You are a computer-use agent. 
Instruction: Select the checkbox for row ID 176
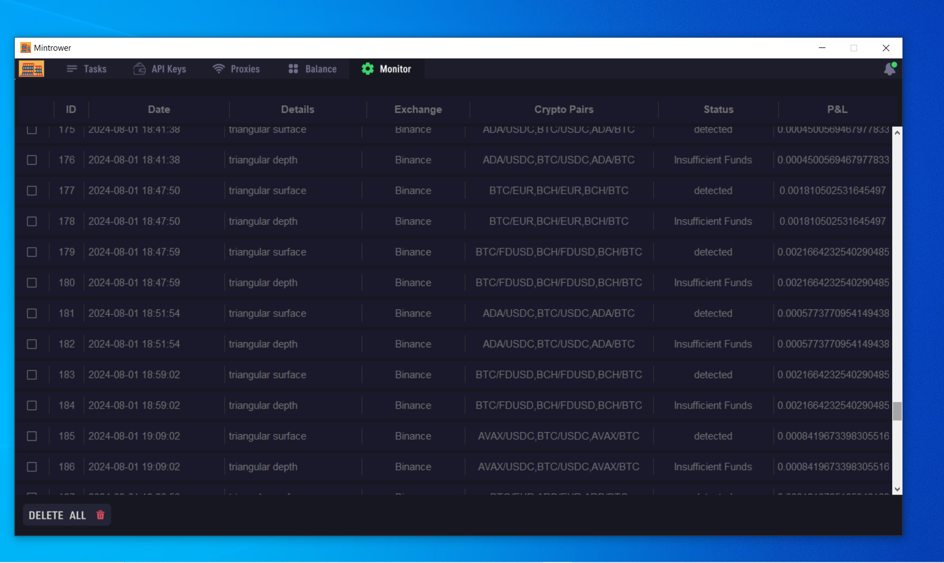point(32,160)
